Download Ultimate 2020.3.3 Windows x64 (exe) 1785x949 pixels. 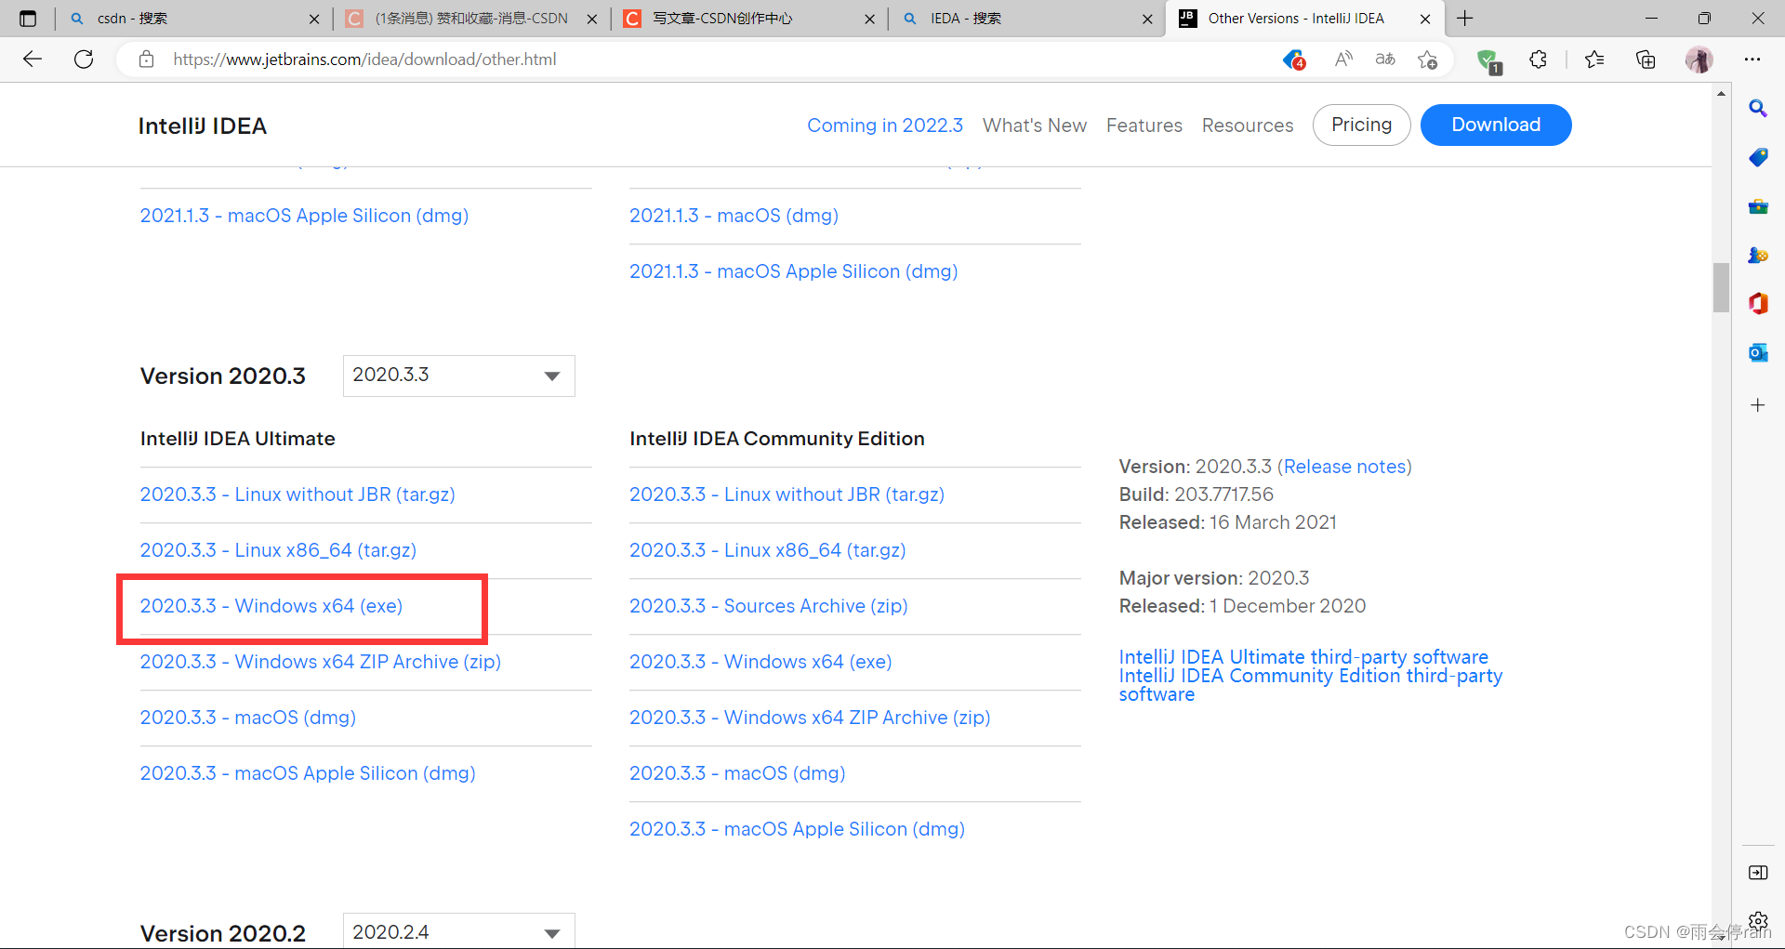tap(271, 606)
